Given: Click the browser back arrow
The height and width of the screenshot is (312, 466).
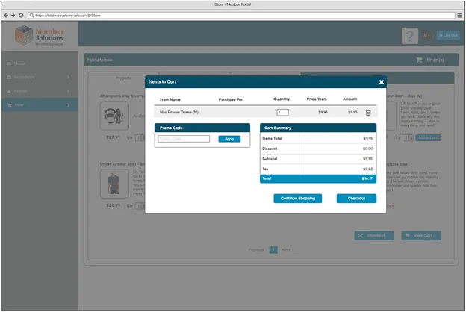Looking at the screenshot, I should (x=6, y=16).
